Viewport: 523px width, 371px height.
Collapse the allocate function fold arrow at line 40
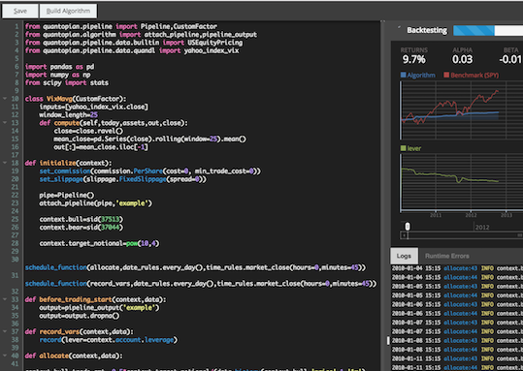[5, 356]
